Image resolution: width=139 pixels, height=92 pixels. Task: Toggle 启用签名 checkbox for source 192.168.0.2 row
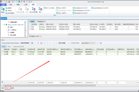point(110,27)
